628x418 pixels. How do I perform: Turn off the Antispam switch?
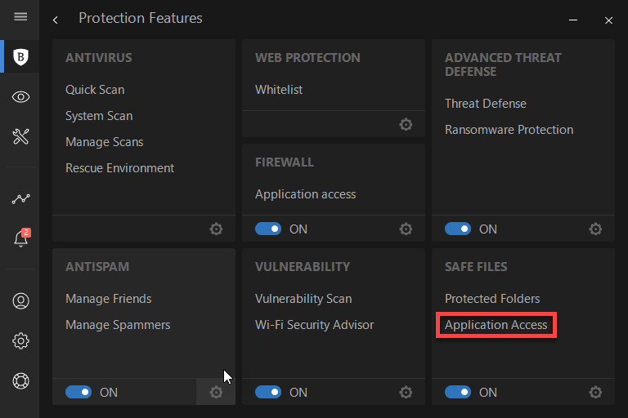[x=78, y=393]
